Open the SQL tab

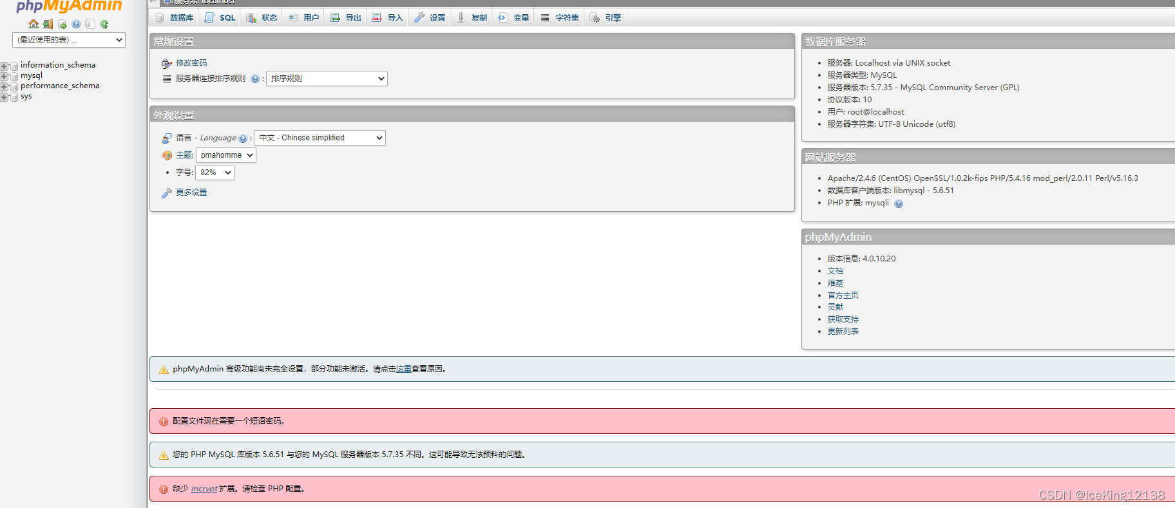[x=220, y=17]
